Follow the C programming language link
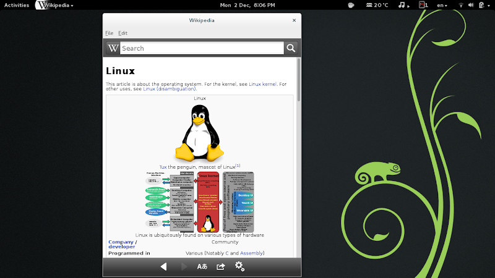The height and width of the screenshot is (278, 495). coord(226,253)
